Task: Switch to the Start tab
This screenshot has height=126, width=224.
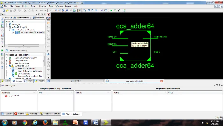Action: pos(5,81)
